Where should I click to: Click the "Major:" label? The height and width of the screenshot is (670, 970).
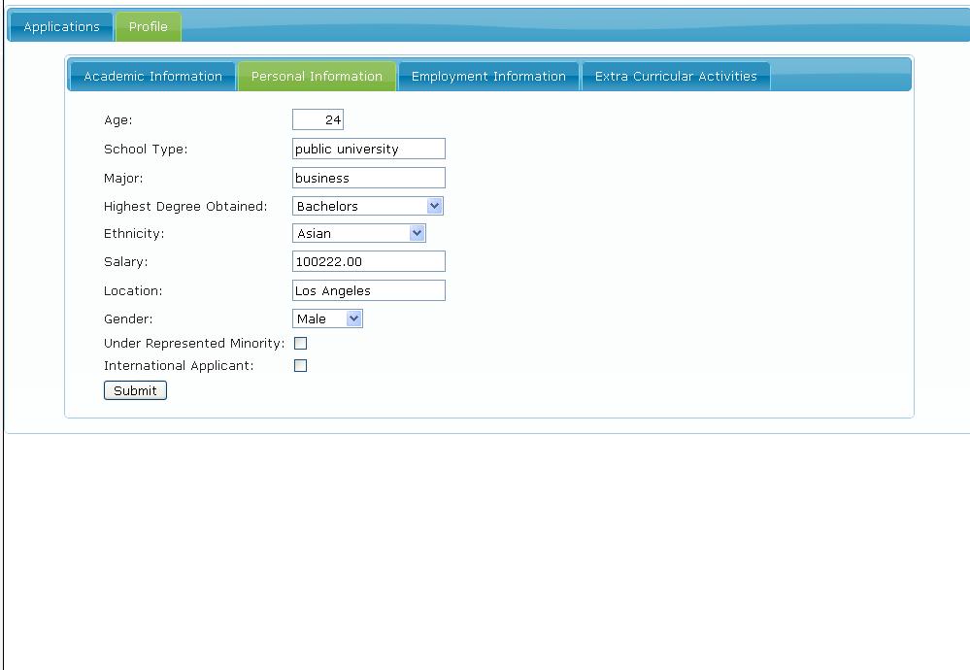tap(123, 178)
